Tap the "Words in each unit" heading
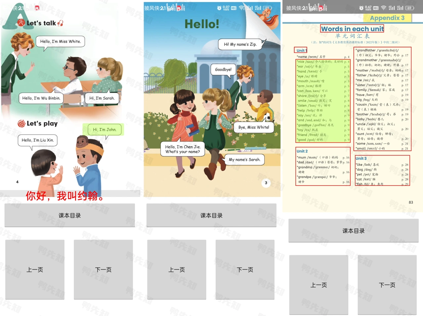This screenshot has height=316, width=423. (x=352, y=29)
